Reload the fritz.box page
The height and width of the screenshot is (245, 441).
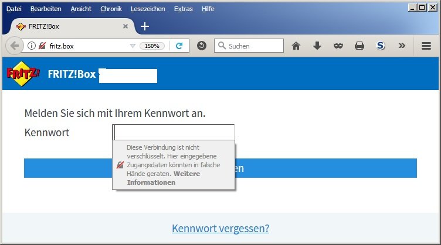(x=179, y=46)
